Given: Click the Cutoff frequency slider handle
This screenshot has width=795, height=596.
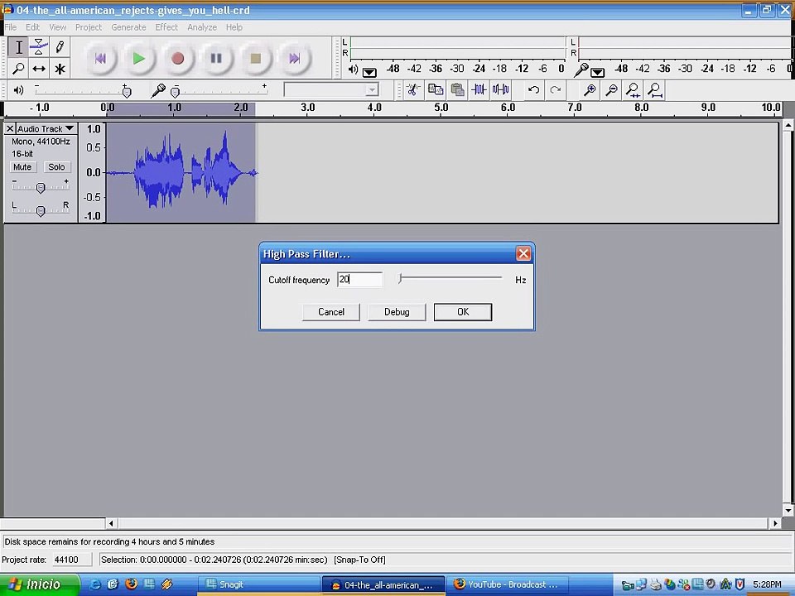Looking at the screenshot, I should pyautogui.click(x=400, y=278).
